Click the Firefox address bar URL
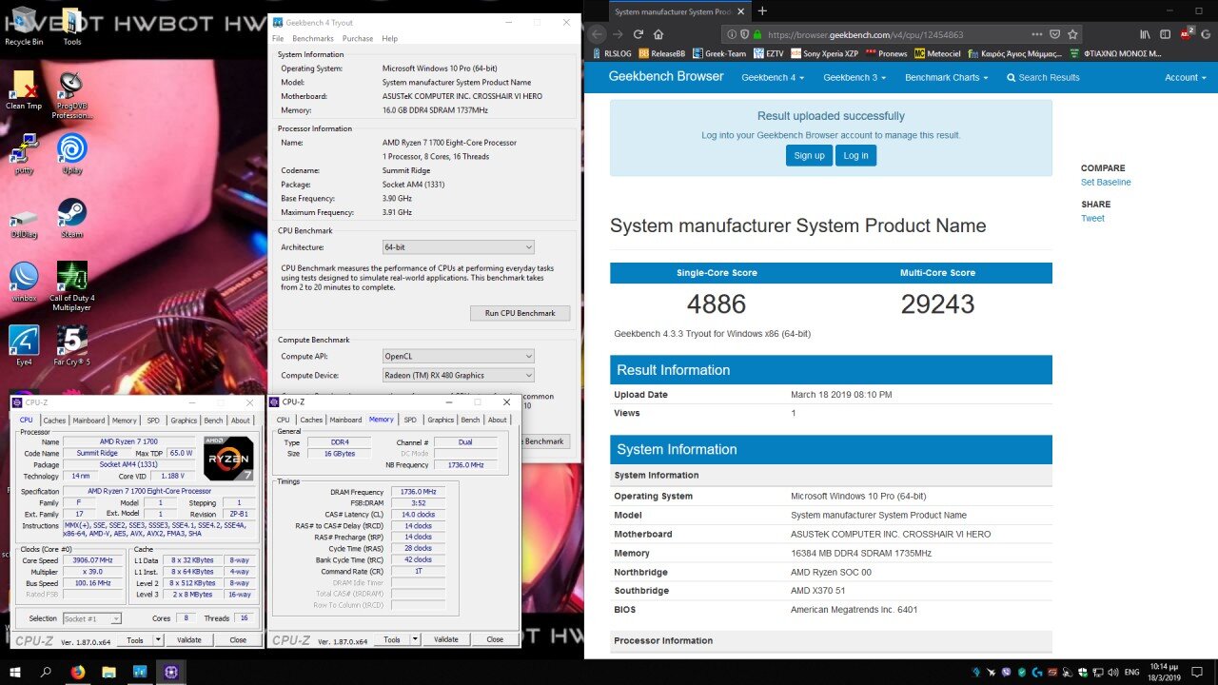The height and width of the screenshot is (685, 1218). click(x=866, y=34)
